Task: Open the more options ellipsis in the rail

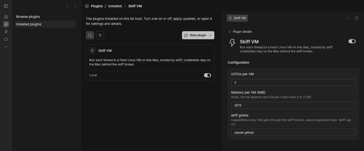Action: [x=6, y=47]
